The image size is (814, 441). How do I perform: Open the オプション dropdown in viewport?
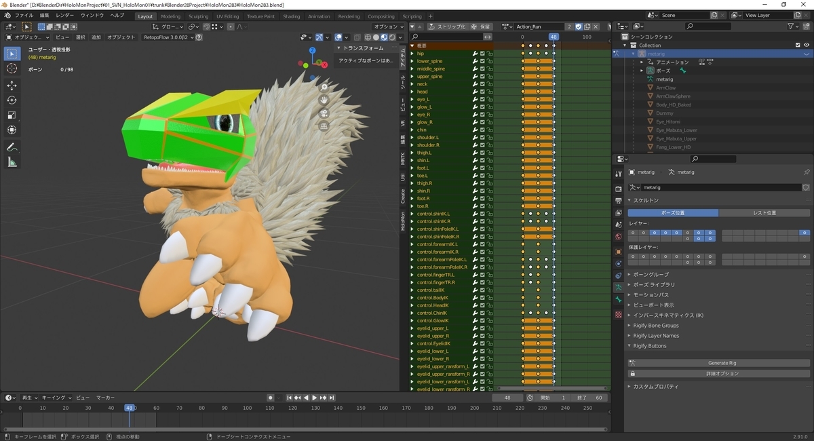pyautogui.click(x=387, y=26)
